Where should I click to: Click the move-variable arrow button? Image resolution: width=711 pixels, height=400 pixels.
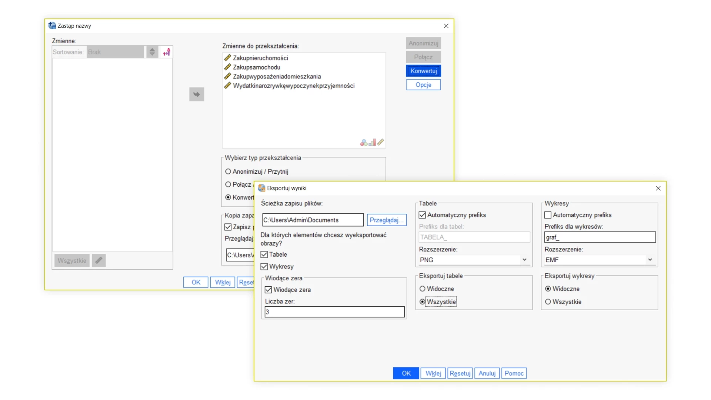[x=197, y=94]
